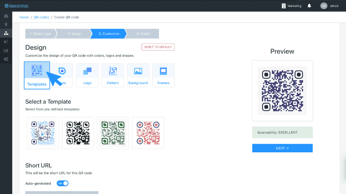The width and height of the screenshot is (346, 194).
Task: Click the Jehad username
Action: [x=334, y=6]
